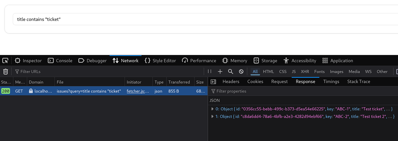Open the Storage tab
Screen dimensions: 398x141
point(265,60)
